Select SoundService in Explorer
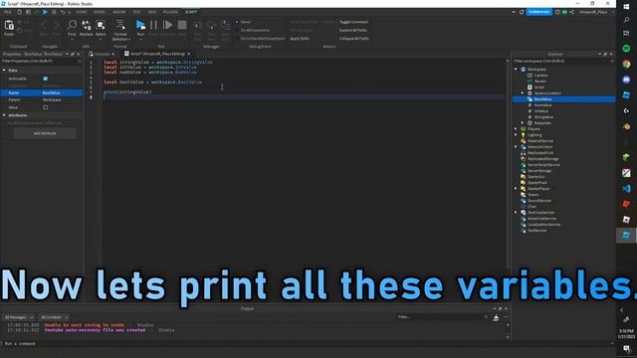Image resolution: width=637 pixels, height=358 pixels. 538,201
